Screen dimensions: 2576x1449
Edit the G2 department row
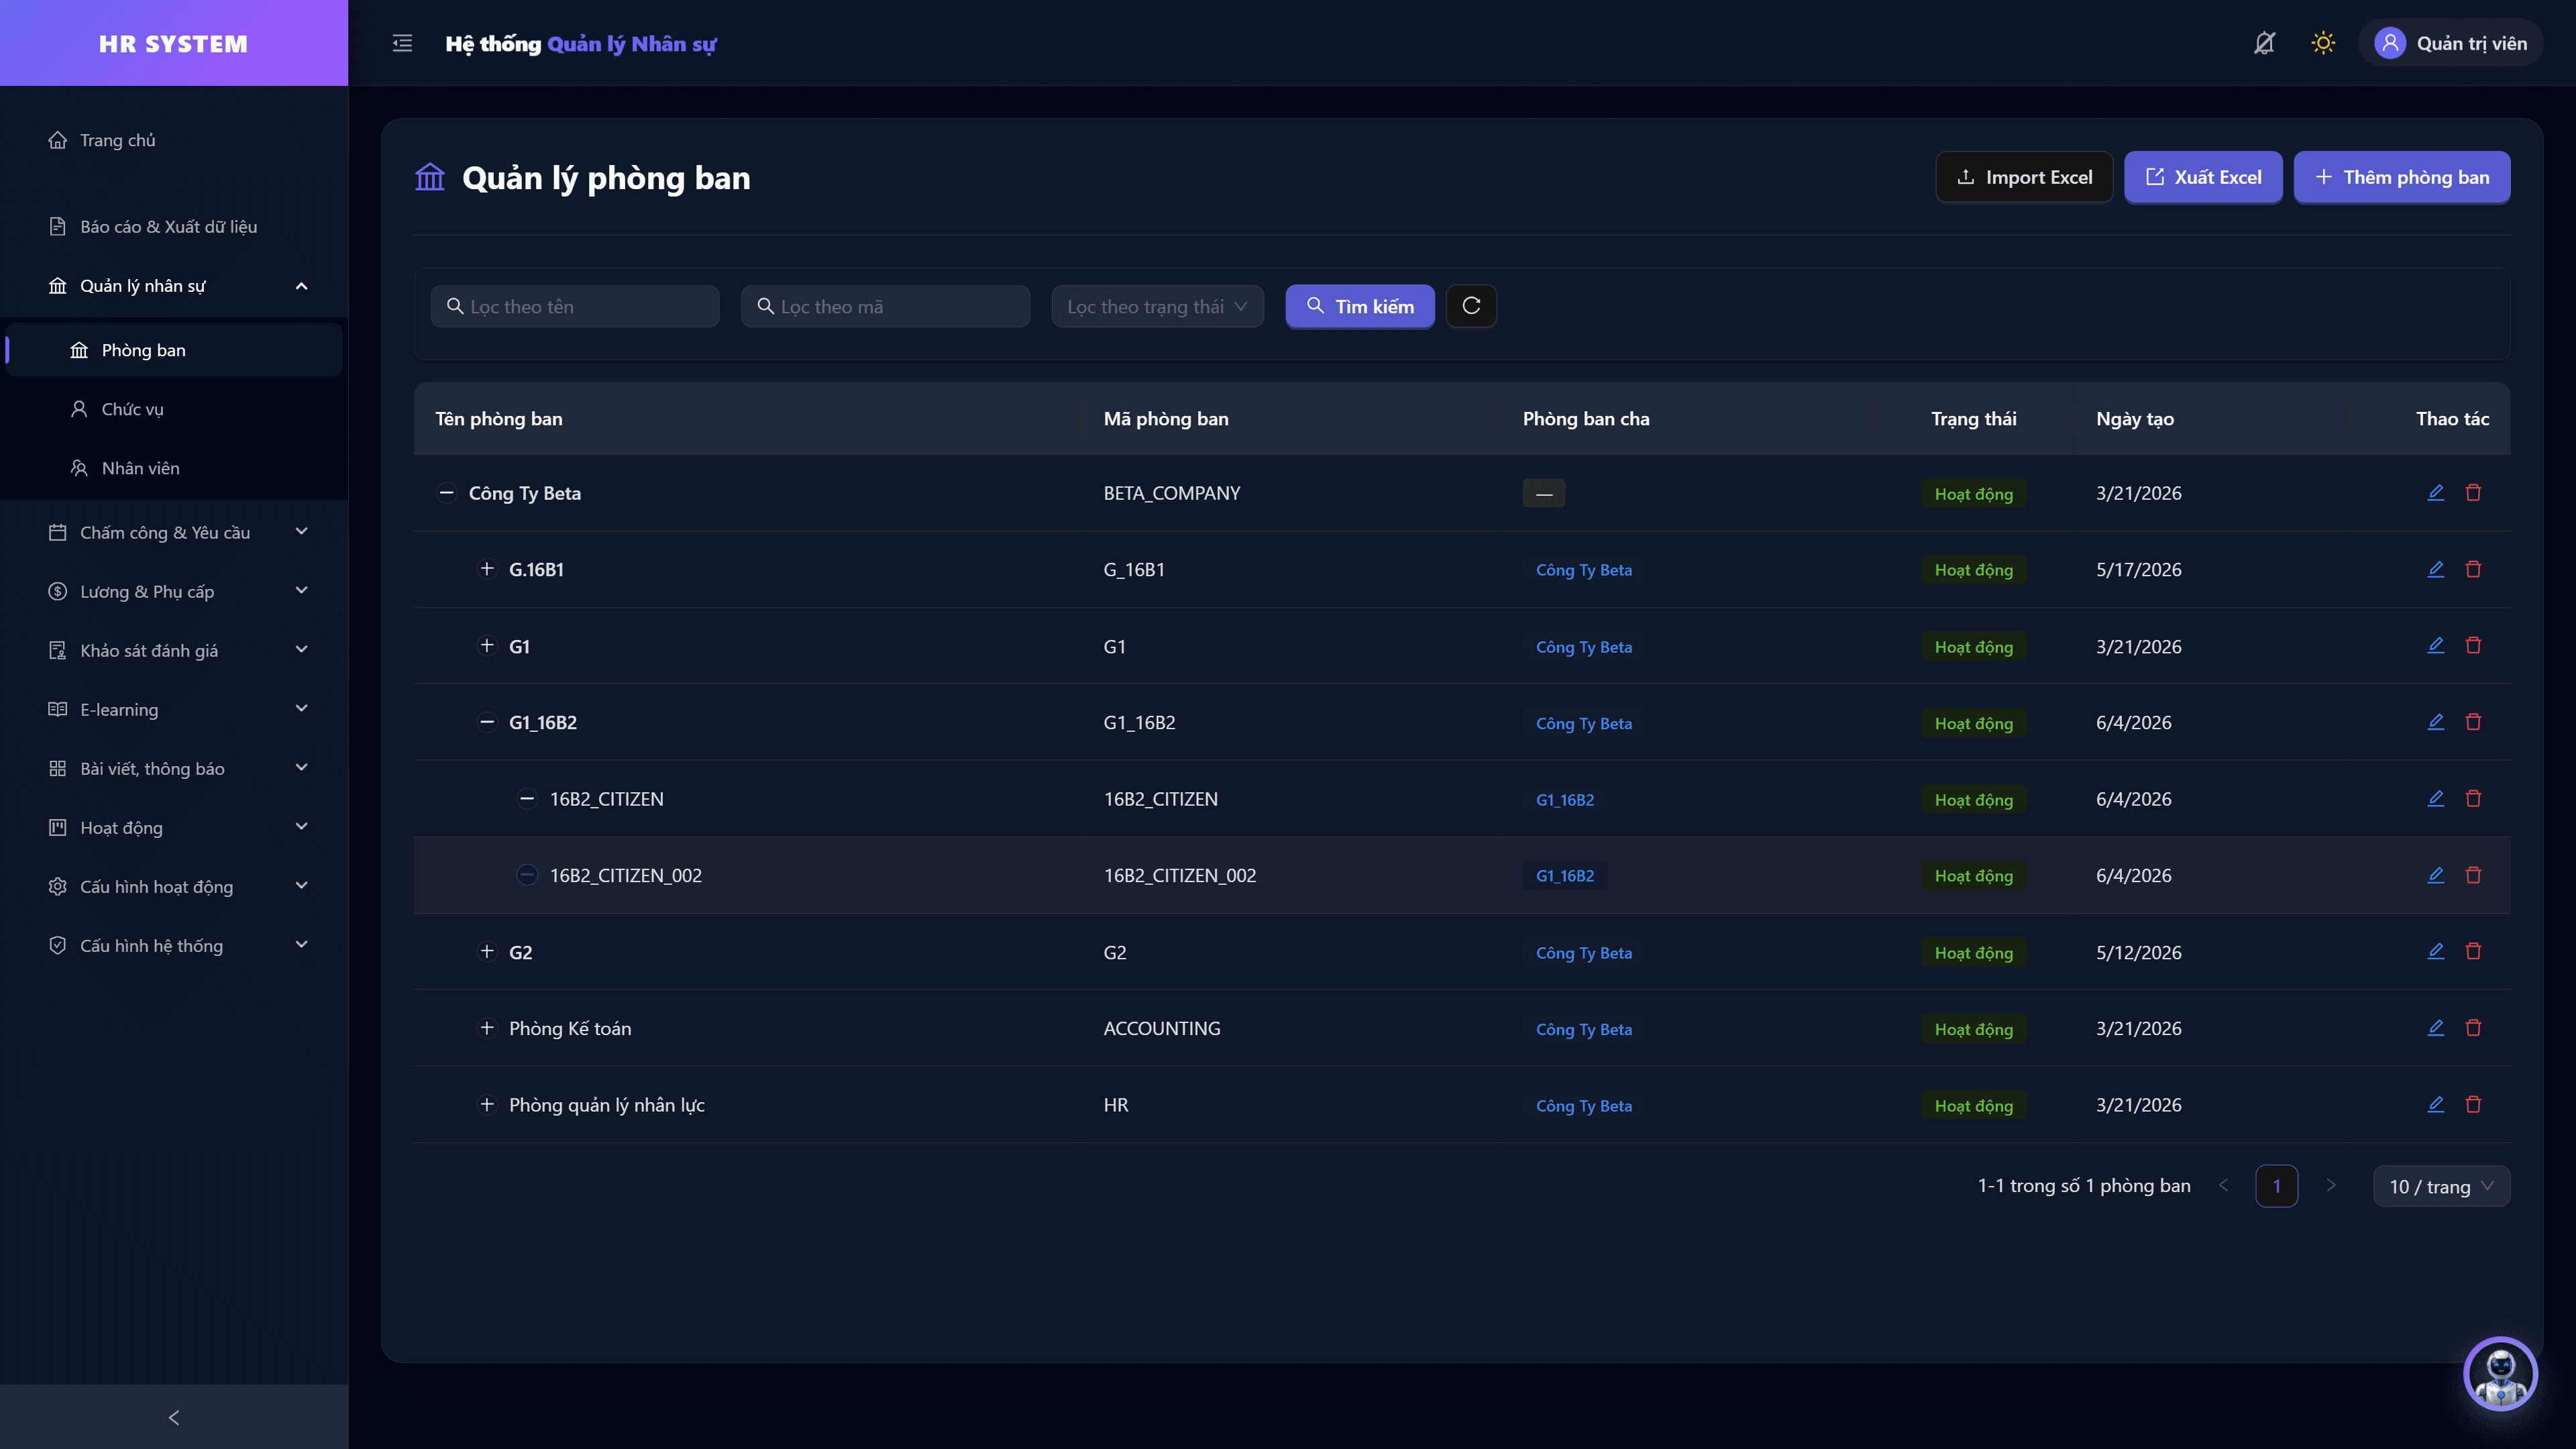2436,952
